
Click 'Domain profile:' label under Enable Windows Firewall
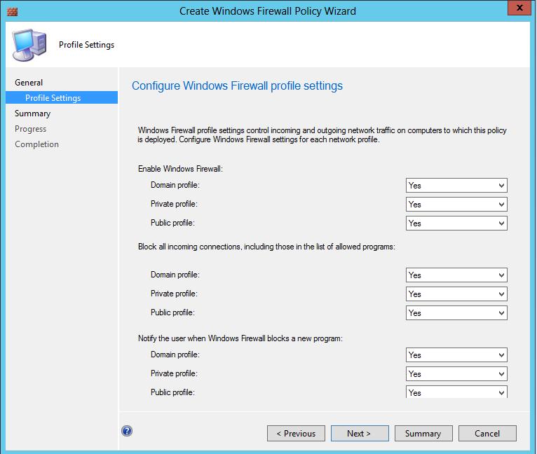175,185
